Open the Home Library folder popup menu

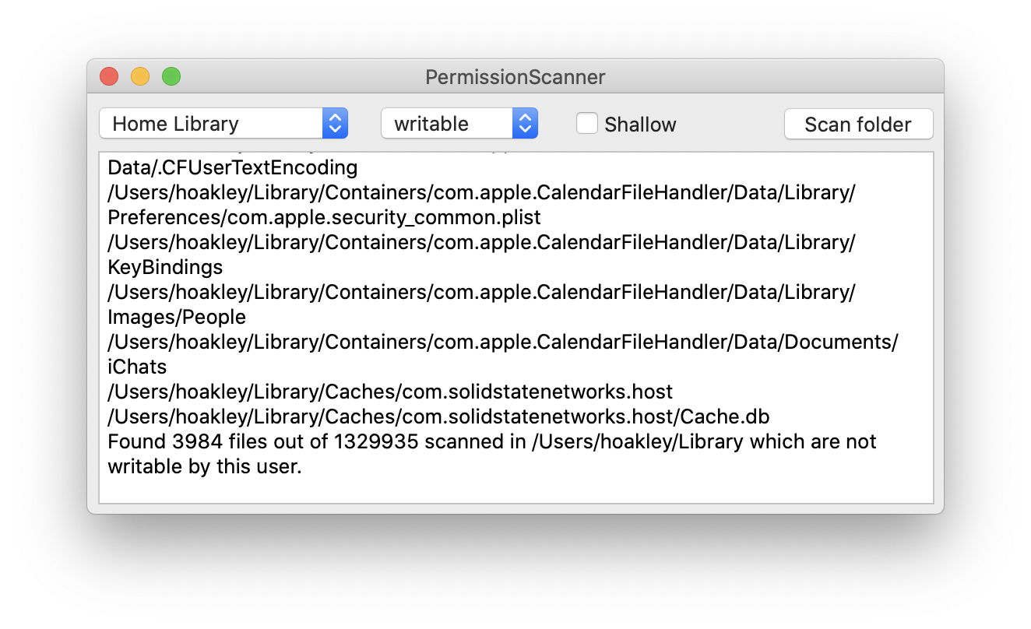coord(210,124)
